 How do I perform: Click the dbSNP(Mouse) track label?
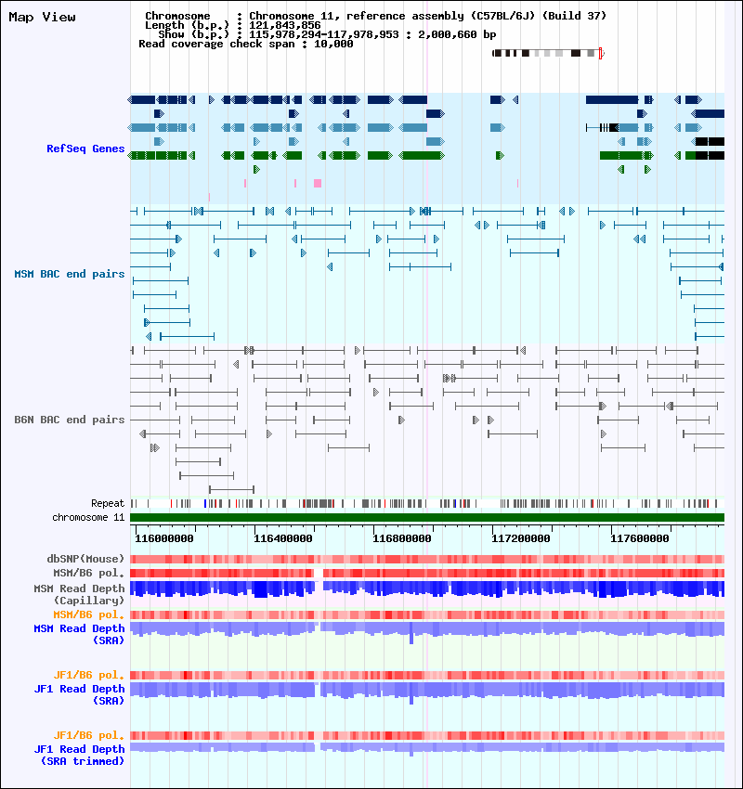pyautogui.click(x=85, y=559)
